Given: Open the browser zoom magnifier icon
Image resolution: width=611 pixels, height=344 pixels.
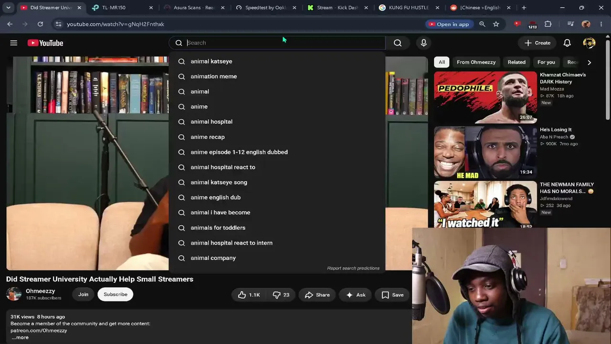Looking at the screenshot, I should pyautogui.click(x=482, y=24).
